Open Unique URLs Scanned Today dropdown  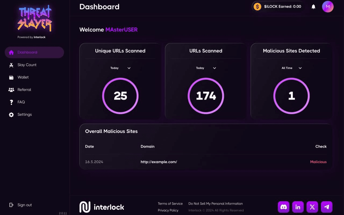120,68
